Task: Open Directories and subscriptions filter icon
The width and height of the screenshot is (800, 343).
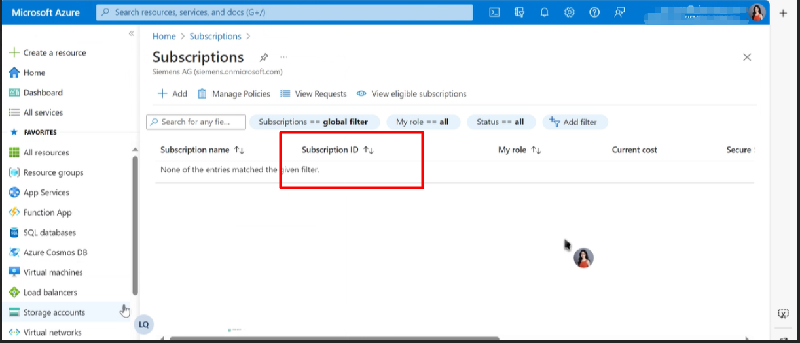Action: pyautogui.click(x=520, y=12)
